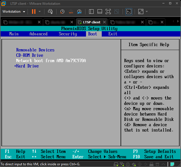Click the network adapter status icon

pyautogui.click(x=122, y=164)
